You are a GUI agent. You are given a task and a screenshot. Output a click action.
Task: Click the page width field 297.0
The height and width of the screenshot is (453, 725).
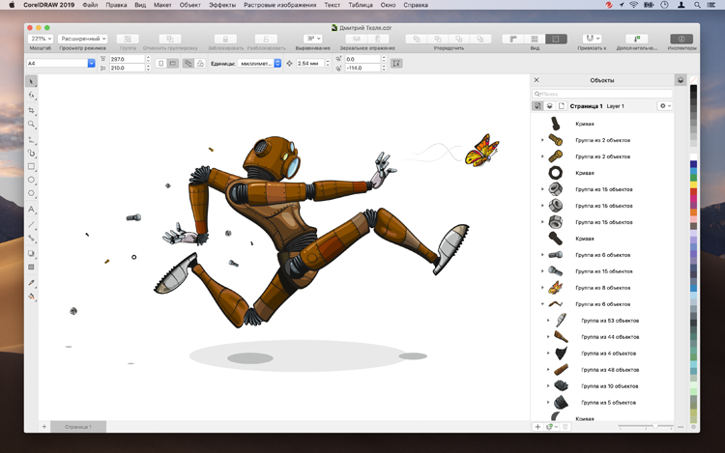tap(128, 59)
